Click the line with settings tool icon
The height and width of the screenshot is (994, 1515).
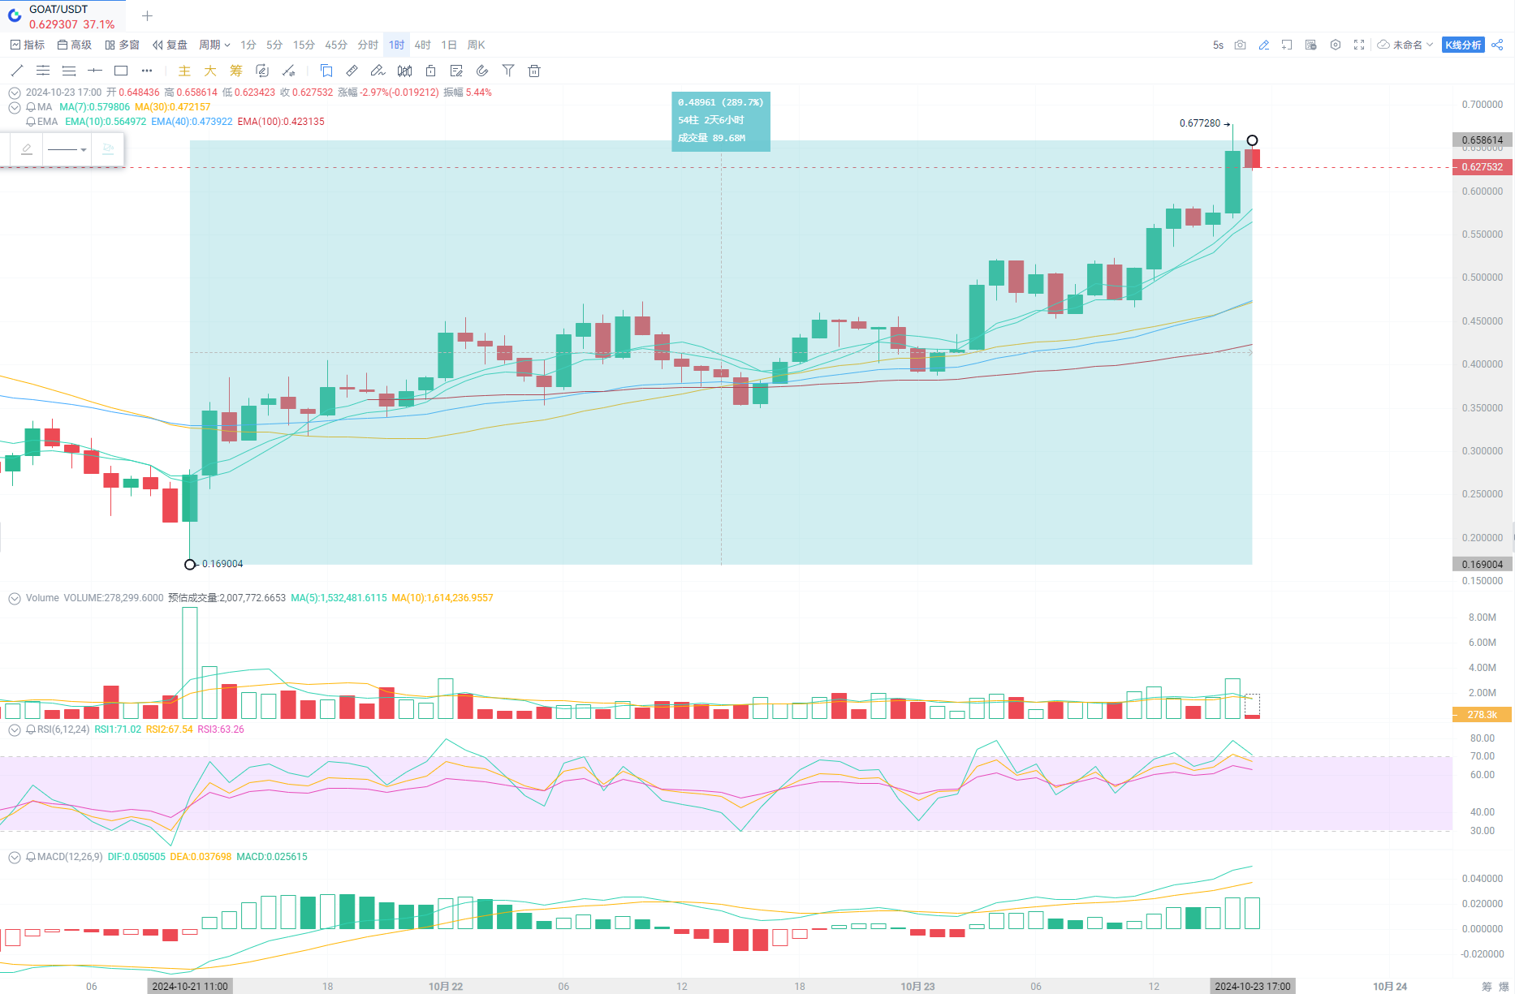[x=288, y=71]
